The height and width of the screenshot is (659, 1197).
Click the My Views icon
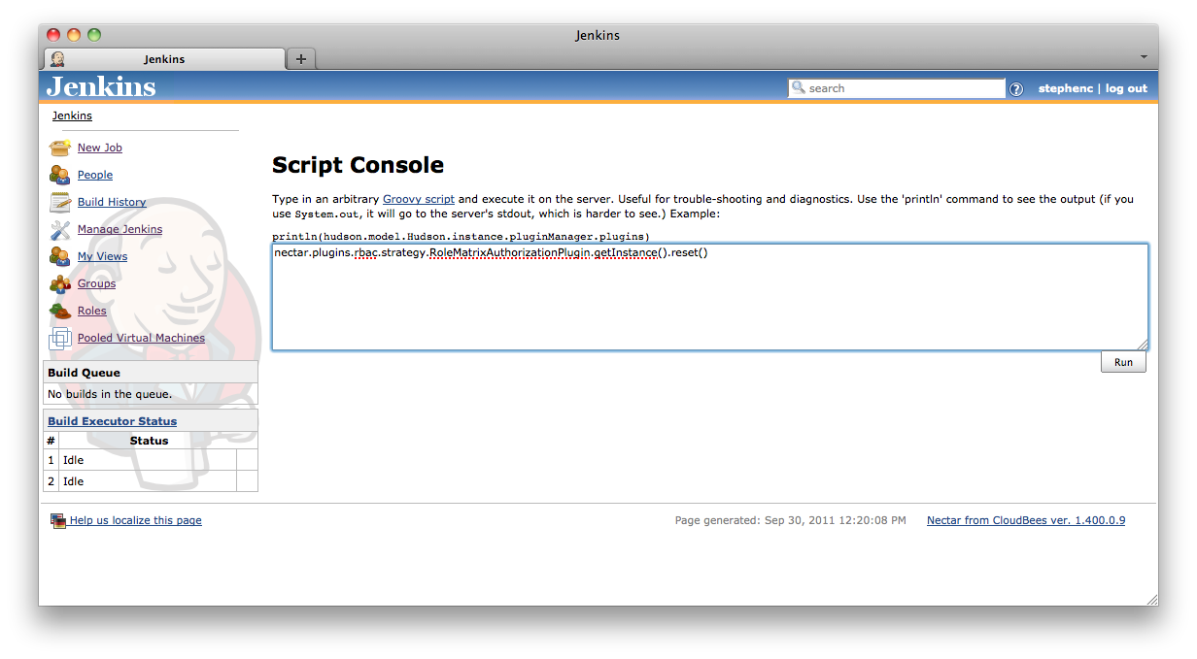tap(60, 256)
